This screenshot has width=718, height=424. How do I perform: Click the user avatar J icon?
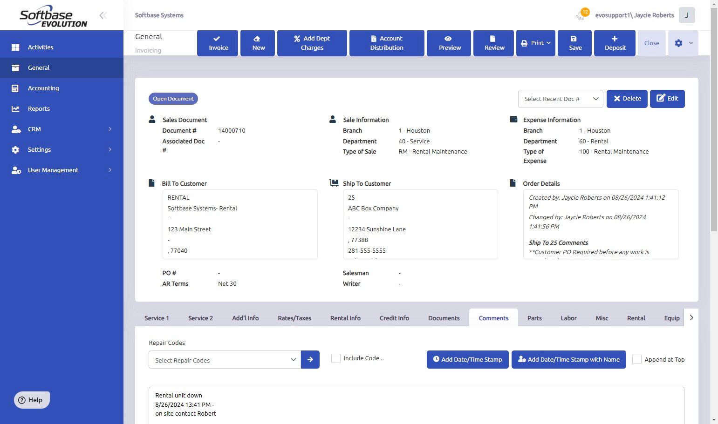(686, 15)
